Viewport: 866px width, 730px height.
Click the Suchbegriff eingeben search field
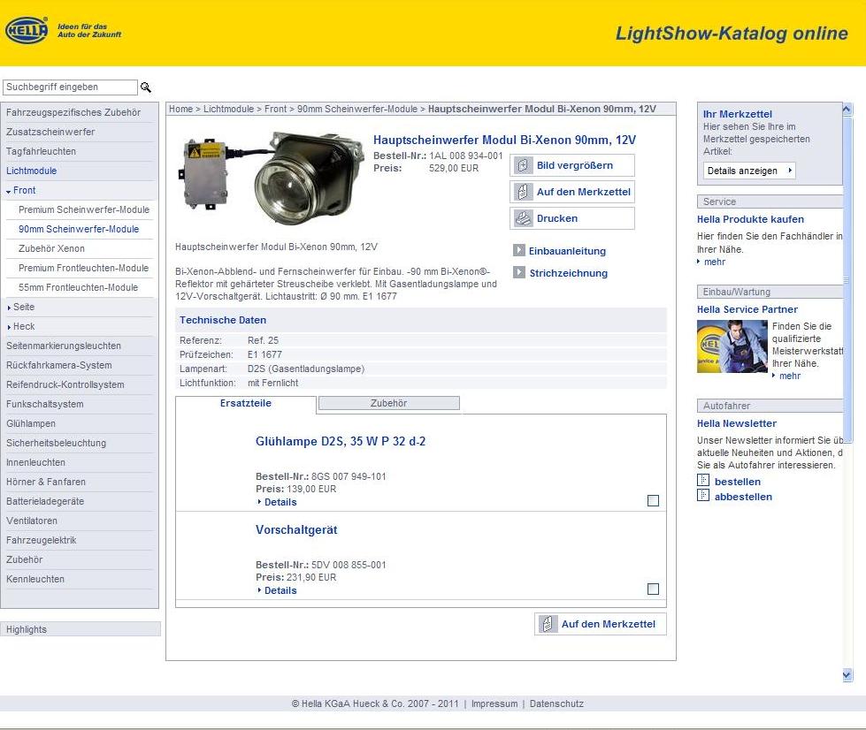pos(70,87)
